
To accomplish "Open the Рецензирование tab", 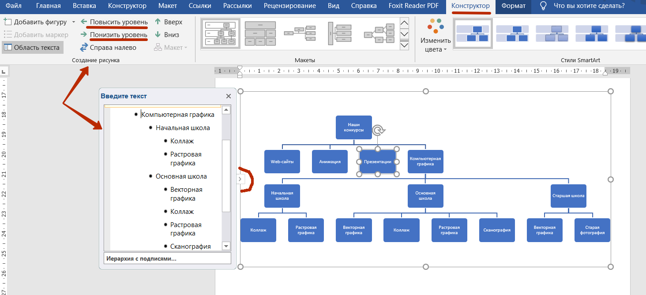I will click(290, 6).
